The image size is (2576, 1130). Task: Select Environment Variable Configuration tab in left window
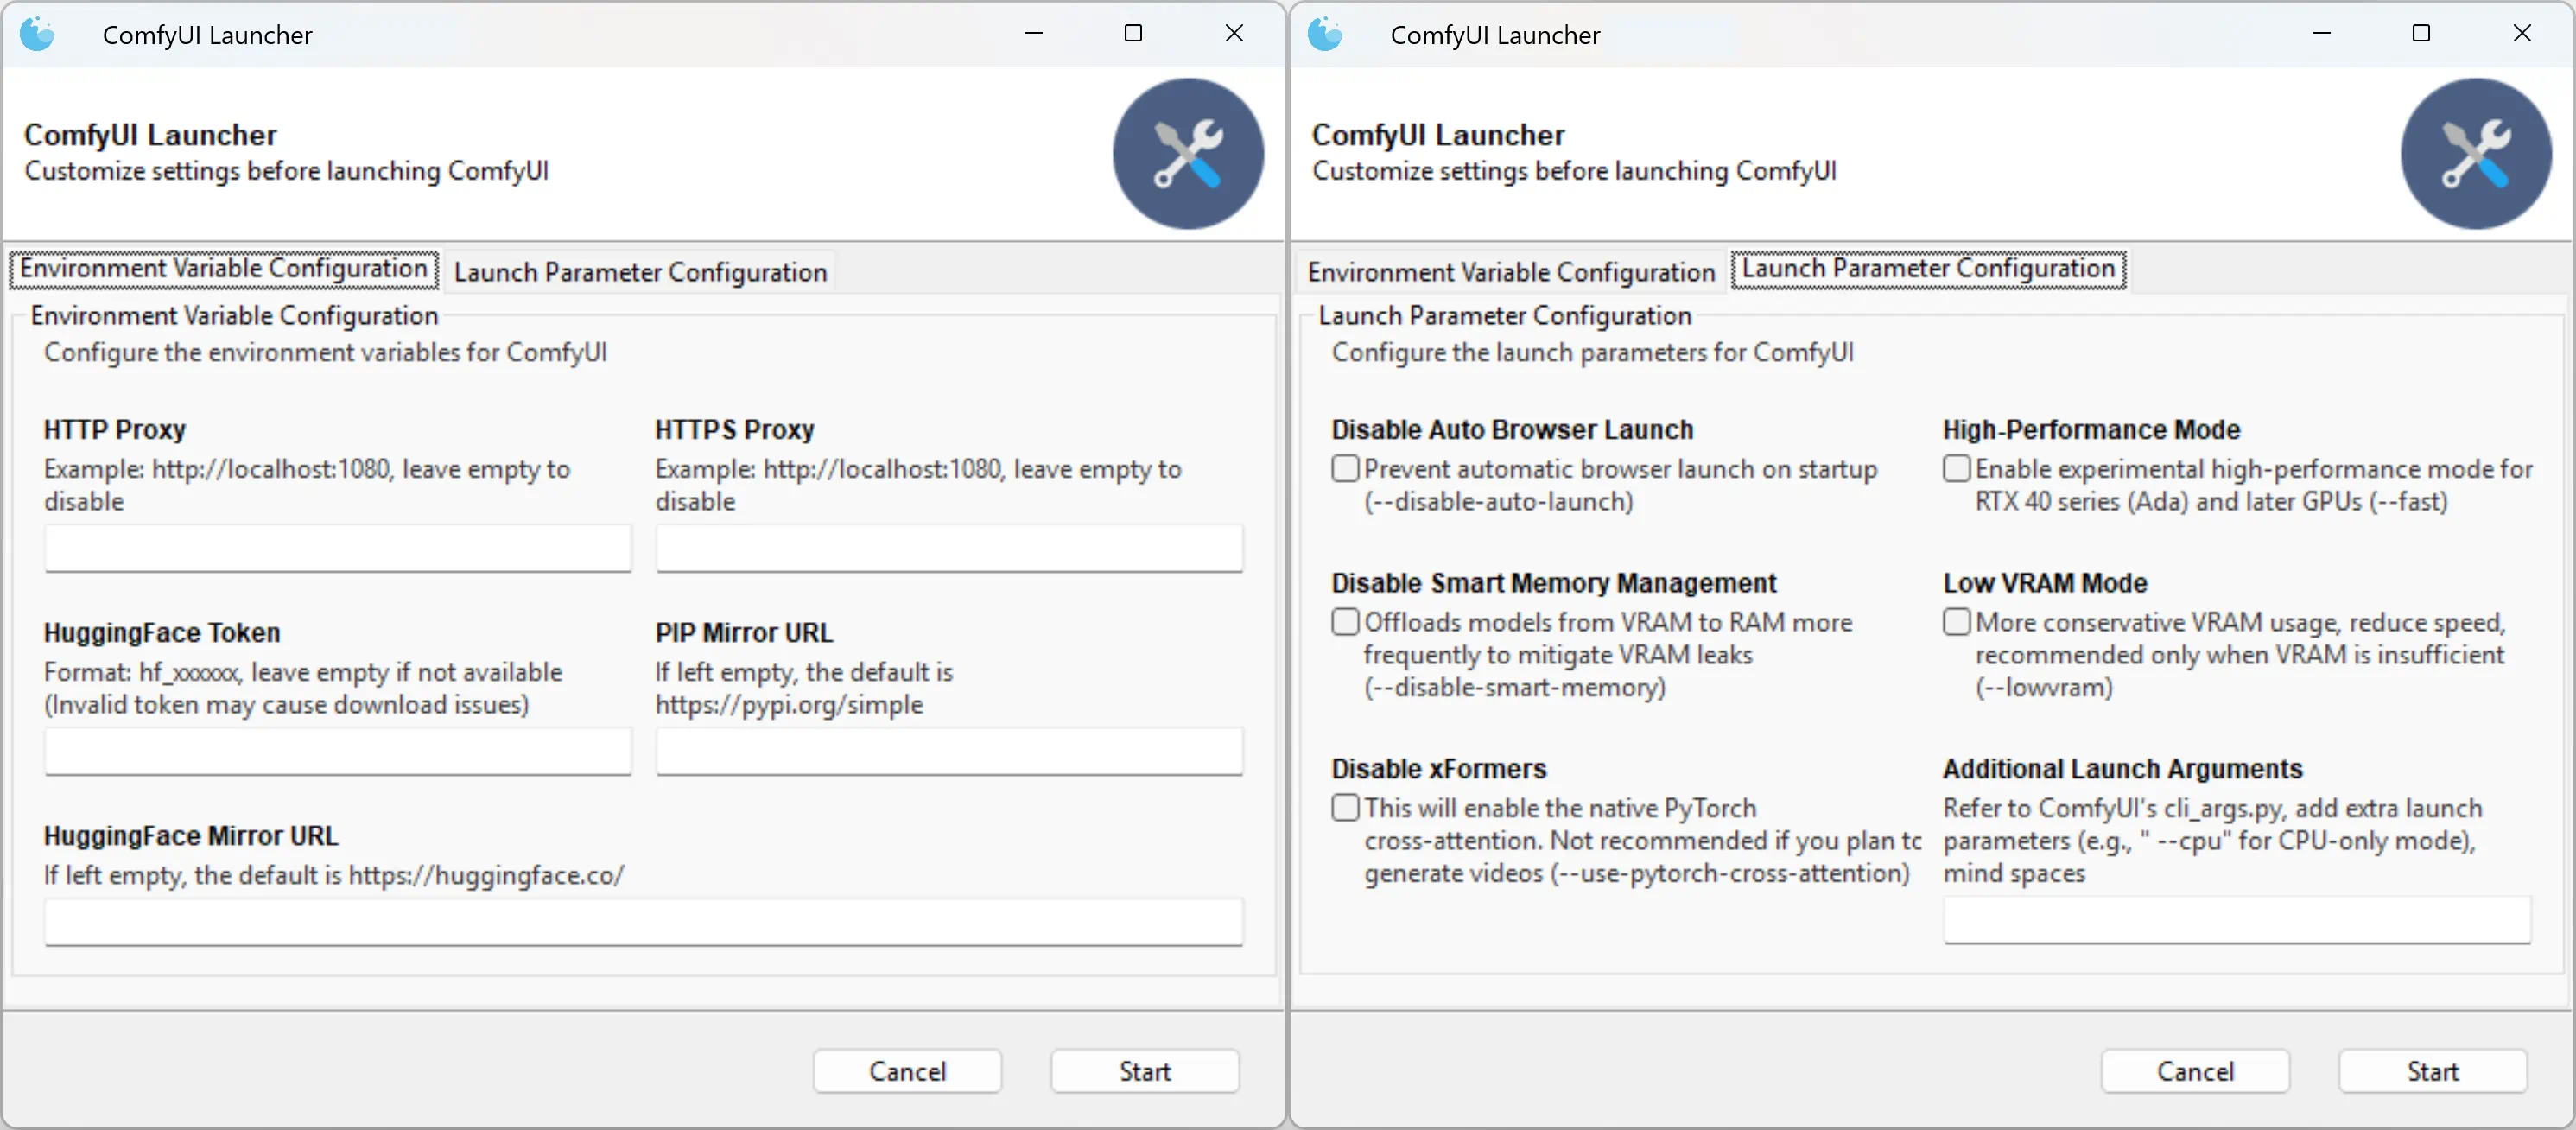coord(224,270)
